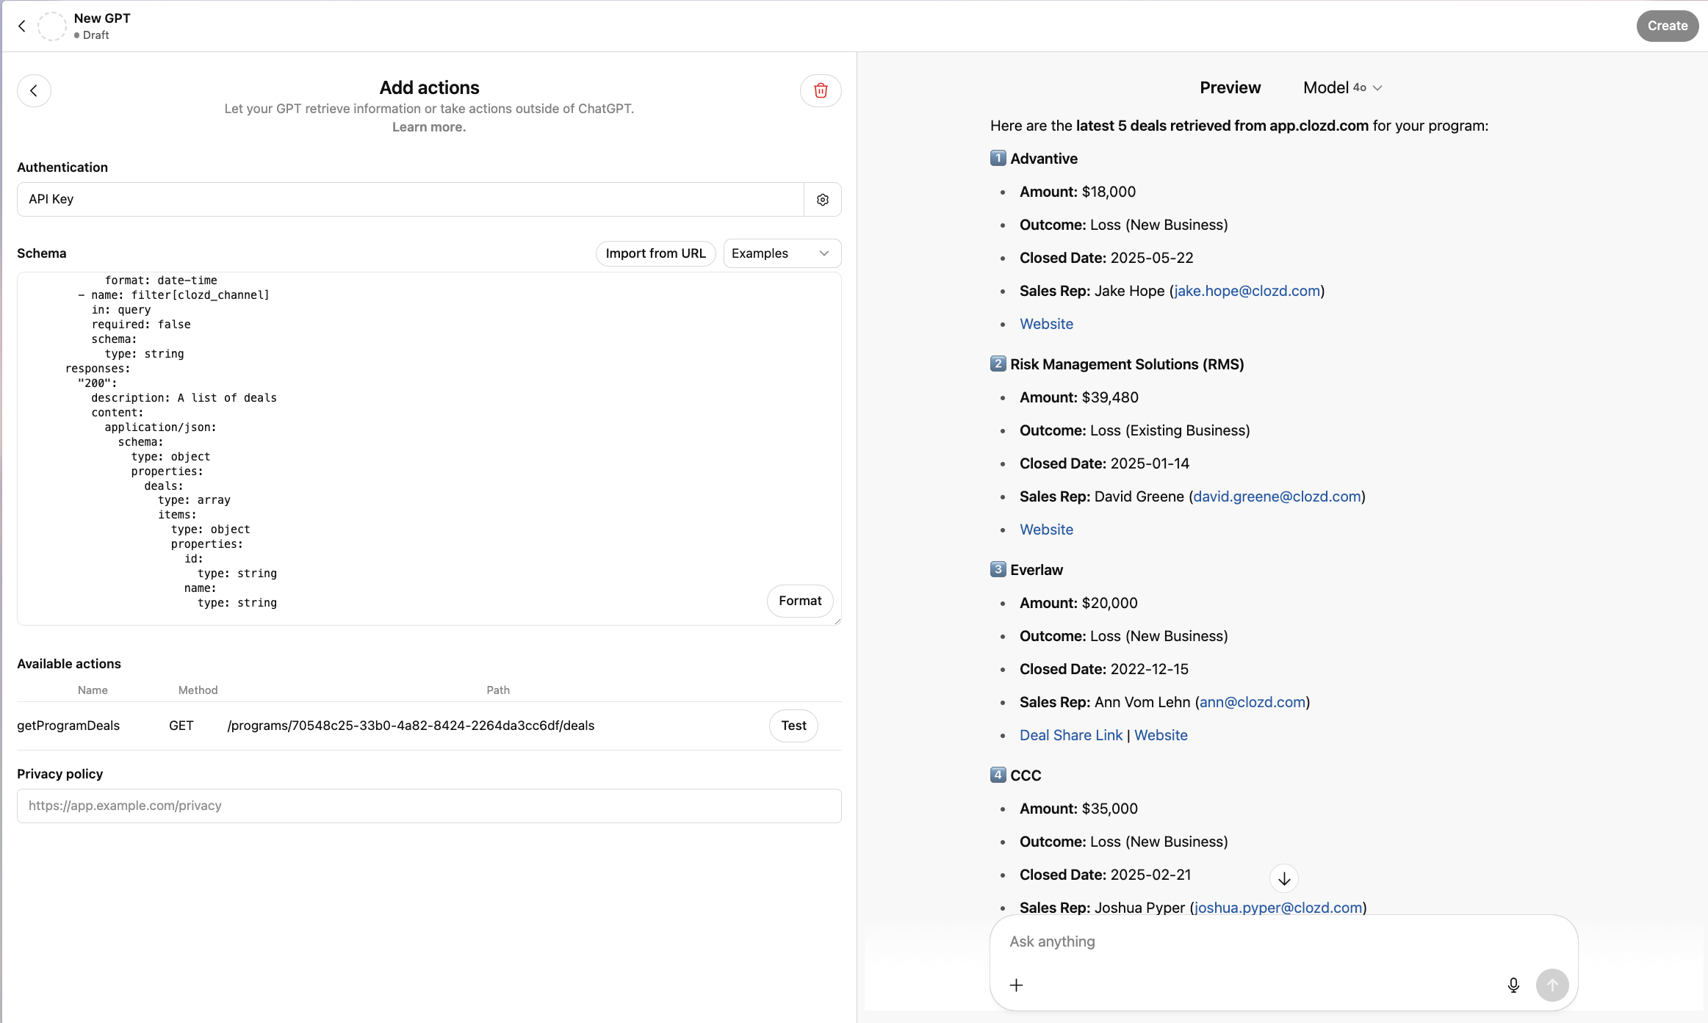Click the GET method cell
The height and width of the screenshot is (1023, 1708).
181,726
